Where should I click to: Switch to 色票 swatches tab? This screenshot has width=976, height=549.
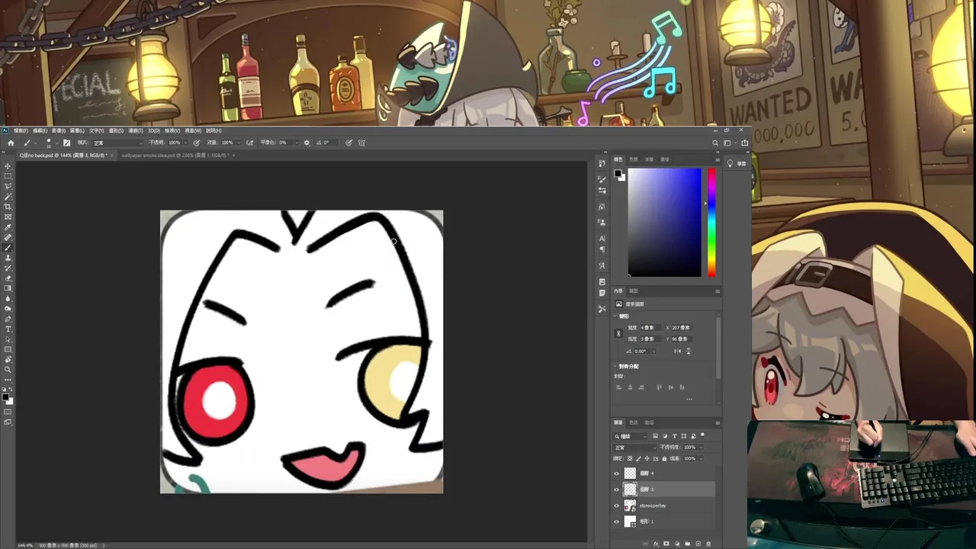[634, 159]
